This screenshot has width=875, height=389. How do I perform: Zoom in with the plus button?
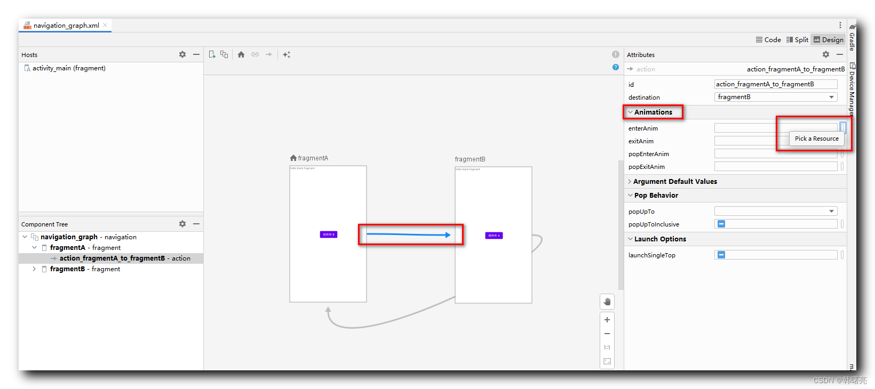coord(607,320)
